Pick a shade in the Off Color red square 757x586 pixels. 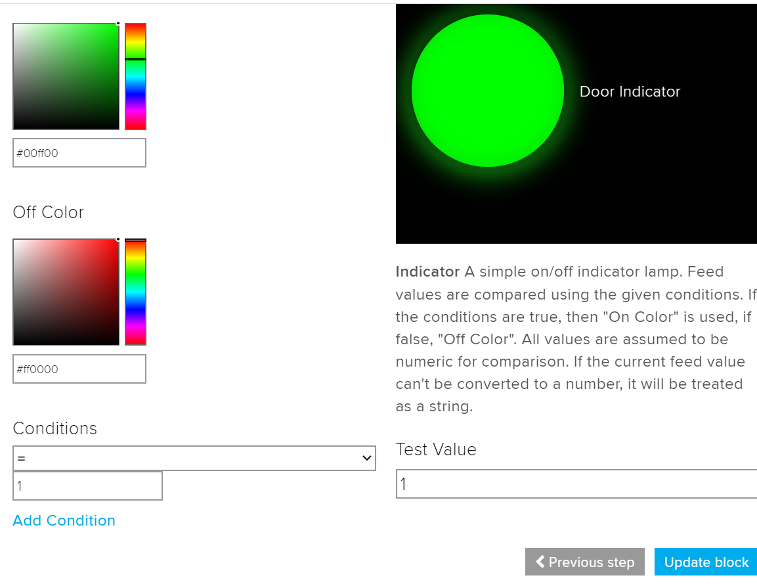coord(66,292)
